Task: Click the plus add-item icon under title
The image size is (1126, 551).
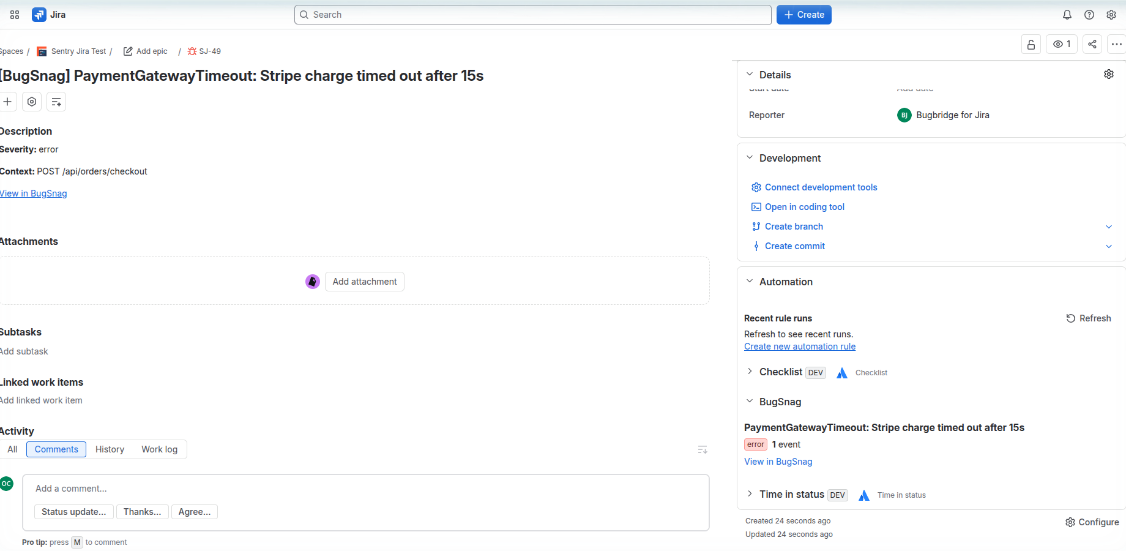Action: pos(7,102)
